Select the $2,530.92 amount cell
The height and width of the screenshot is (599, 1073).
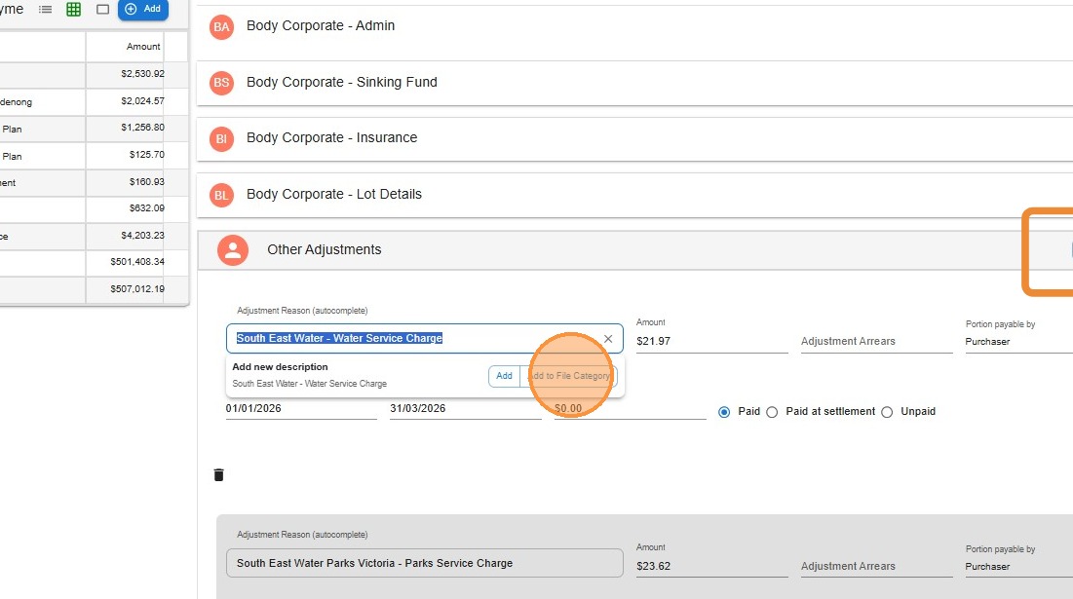tap(125, 74)
